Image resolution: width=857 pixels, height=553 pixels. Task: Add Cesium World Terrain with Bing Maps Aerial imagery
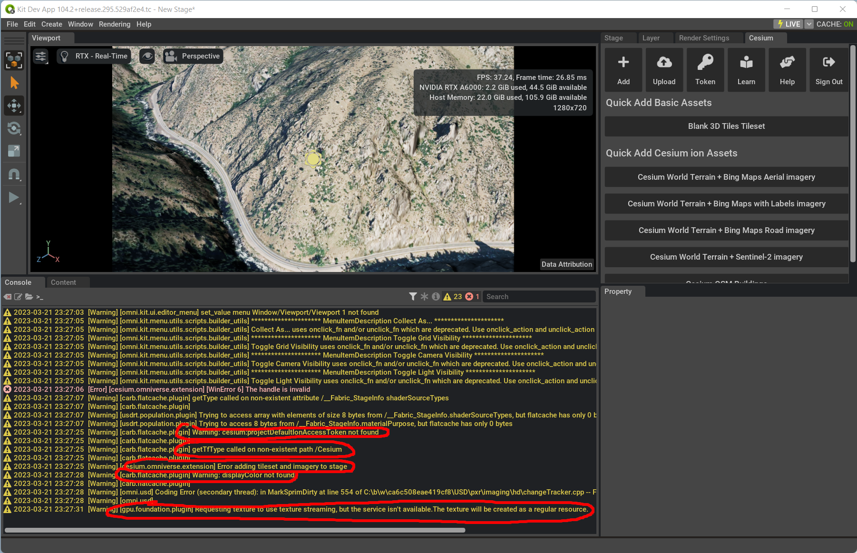tap(726, 177)
